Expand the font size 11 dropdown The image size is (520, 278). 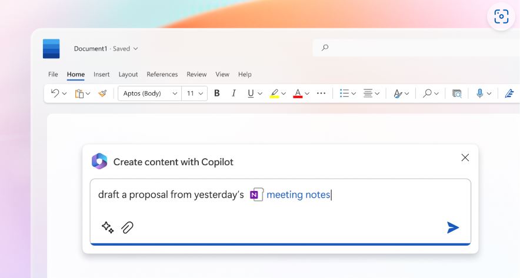tap(201, 93)
